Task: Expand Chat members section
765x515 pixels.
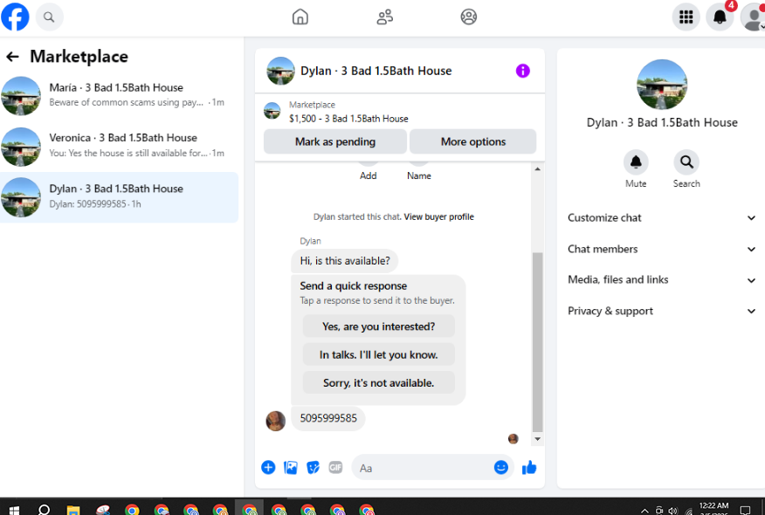Action: click(661, 249)
